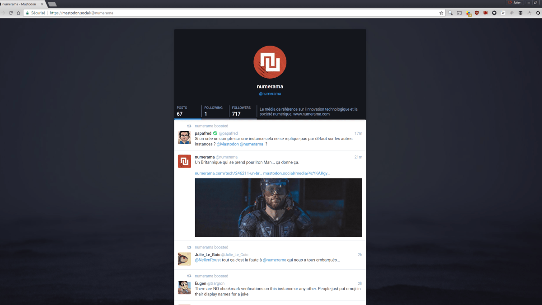542x305 pixels.
Task: Click the grey hanger-shaped extension icon
Action: pos(529,13)
